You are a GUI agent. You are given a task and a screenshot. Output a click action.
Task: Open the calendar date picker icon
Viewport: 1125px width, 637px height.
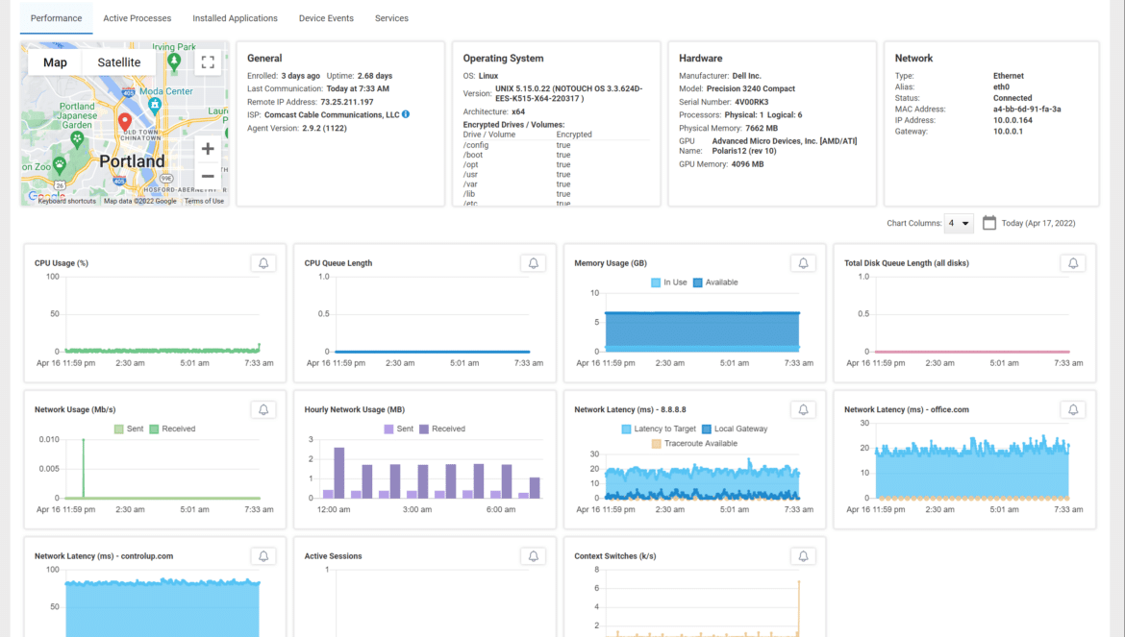[x=989, y=223]
